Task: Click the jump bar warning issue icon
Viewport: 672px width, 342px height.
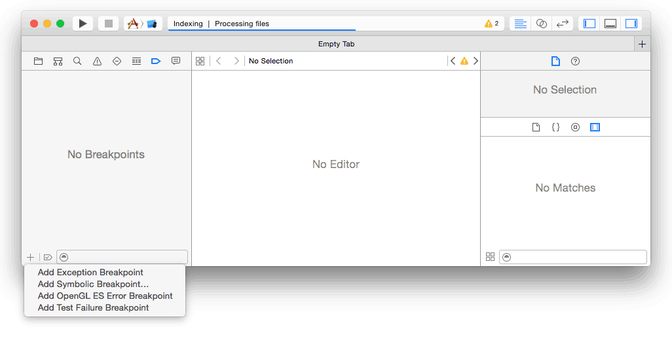Action: [464, 61]
